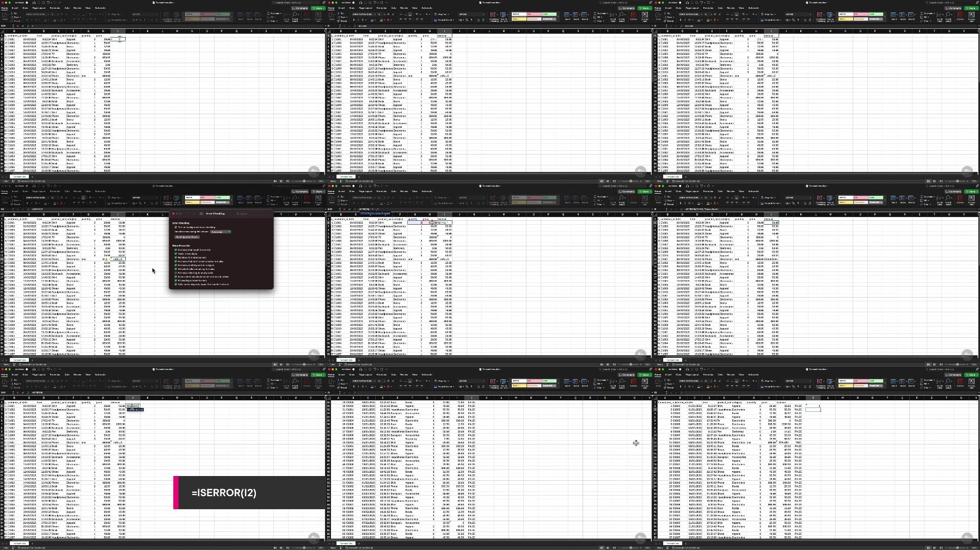Click the Wrap Text button in top-right frame

769,14
